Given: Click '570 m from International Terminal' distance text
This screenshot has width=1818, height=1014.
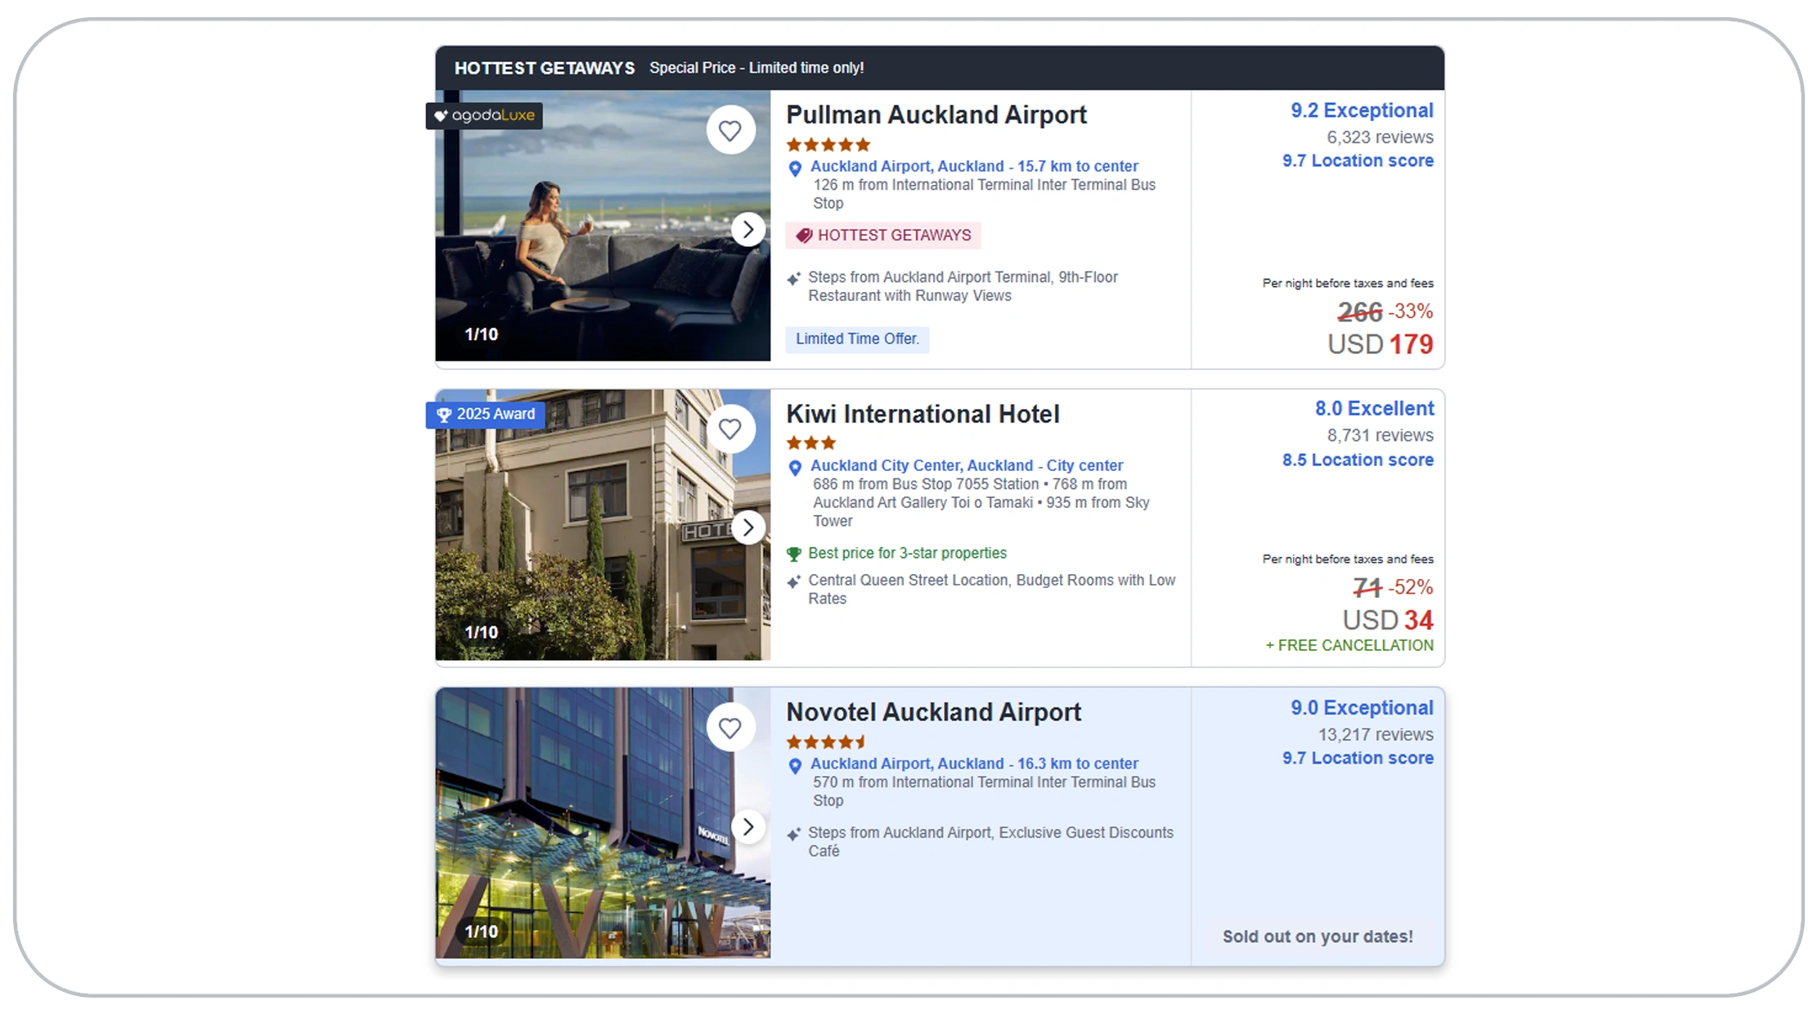Looking at the screenshot, I should point(984,792).
